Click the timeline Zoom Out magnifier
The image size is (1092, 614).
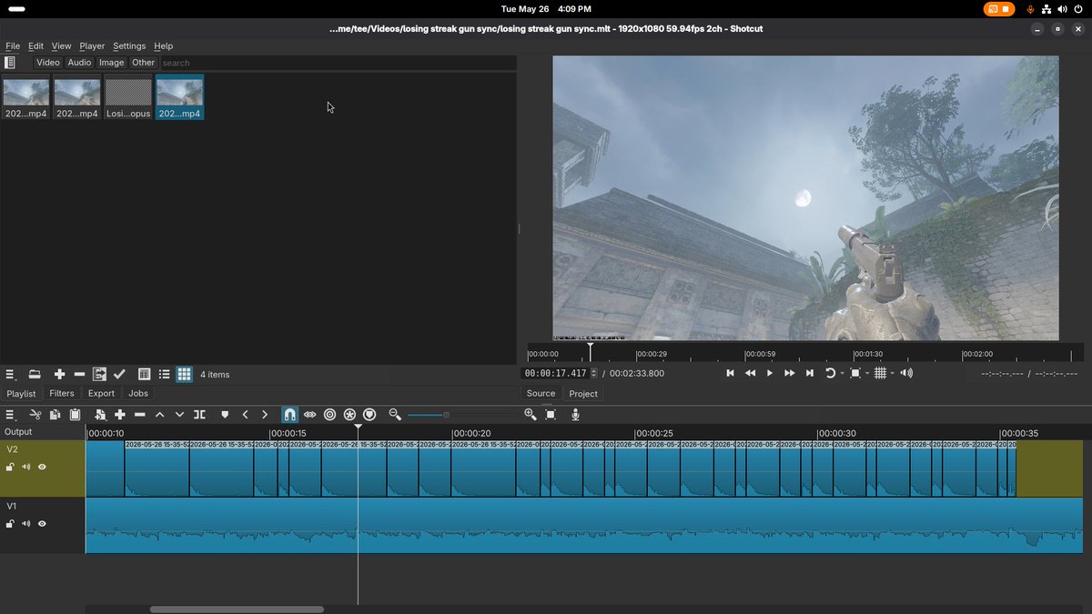[x=395, y=415]
